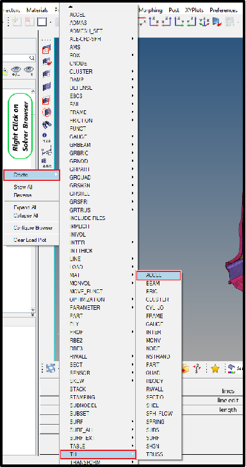This screenshot has width=246, height=467.
Task: Select FUNCT in the Create list
Action: point(78,129)
